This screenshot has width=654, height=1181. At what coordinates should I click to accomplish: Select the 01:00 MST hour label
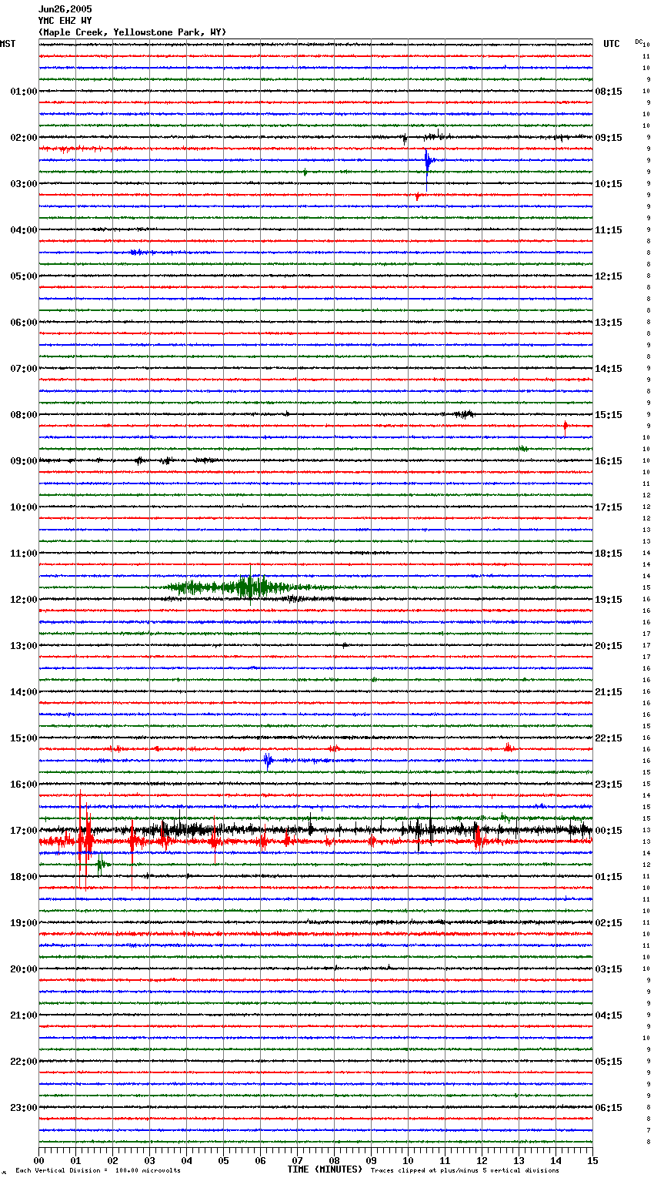[x=24, y=92]
